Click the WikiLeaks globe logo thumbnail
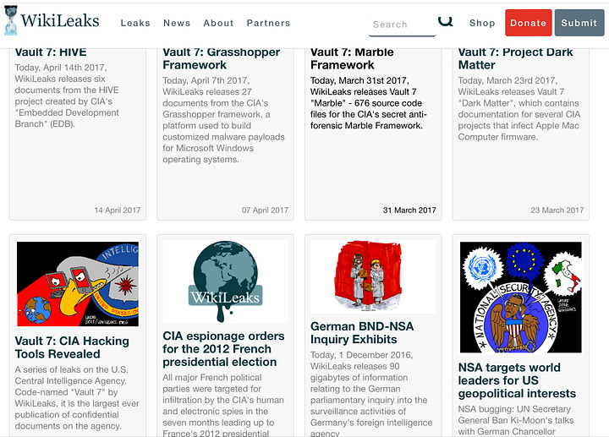The width and height of the screenshot is (609, 437). [x=225, y=281]
